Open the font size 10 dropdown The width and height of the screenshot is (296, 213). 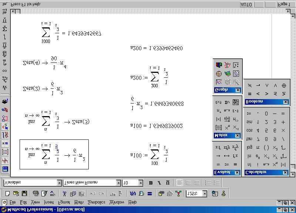[x=141, y=183]
